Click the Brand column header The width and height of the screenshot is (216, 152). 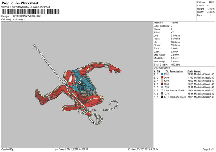pos(198,71)
